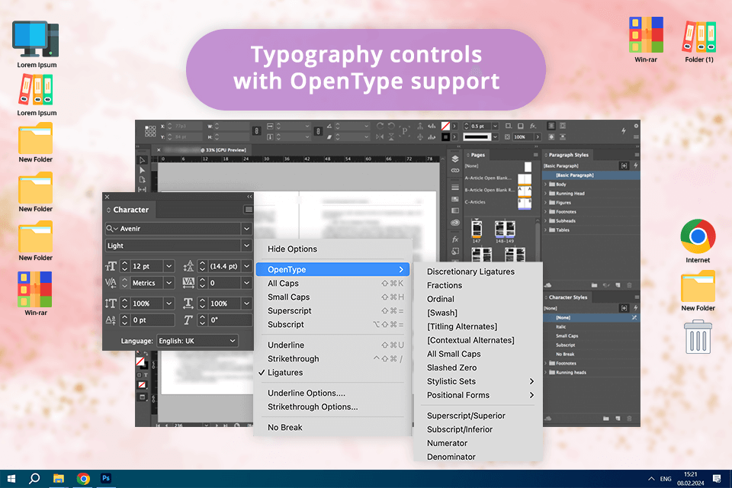
Task: Open the Character panel flyout menu icon
Action: tap(249, 210)
